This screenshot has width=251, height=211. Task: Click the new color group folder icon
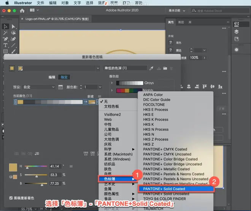[x=165, y=68]
